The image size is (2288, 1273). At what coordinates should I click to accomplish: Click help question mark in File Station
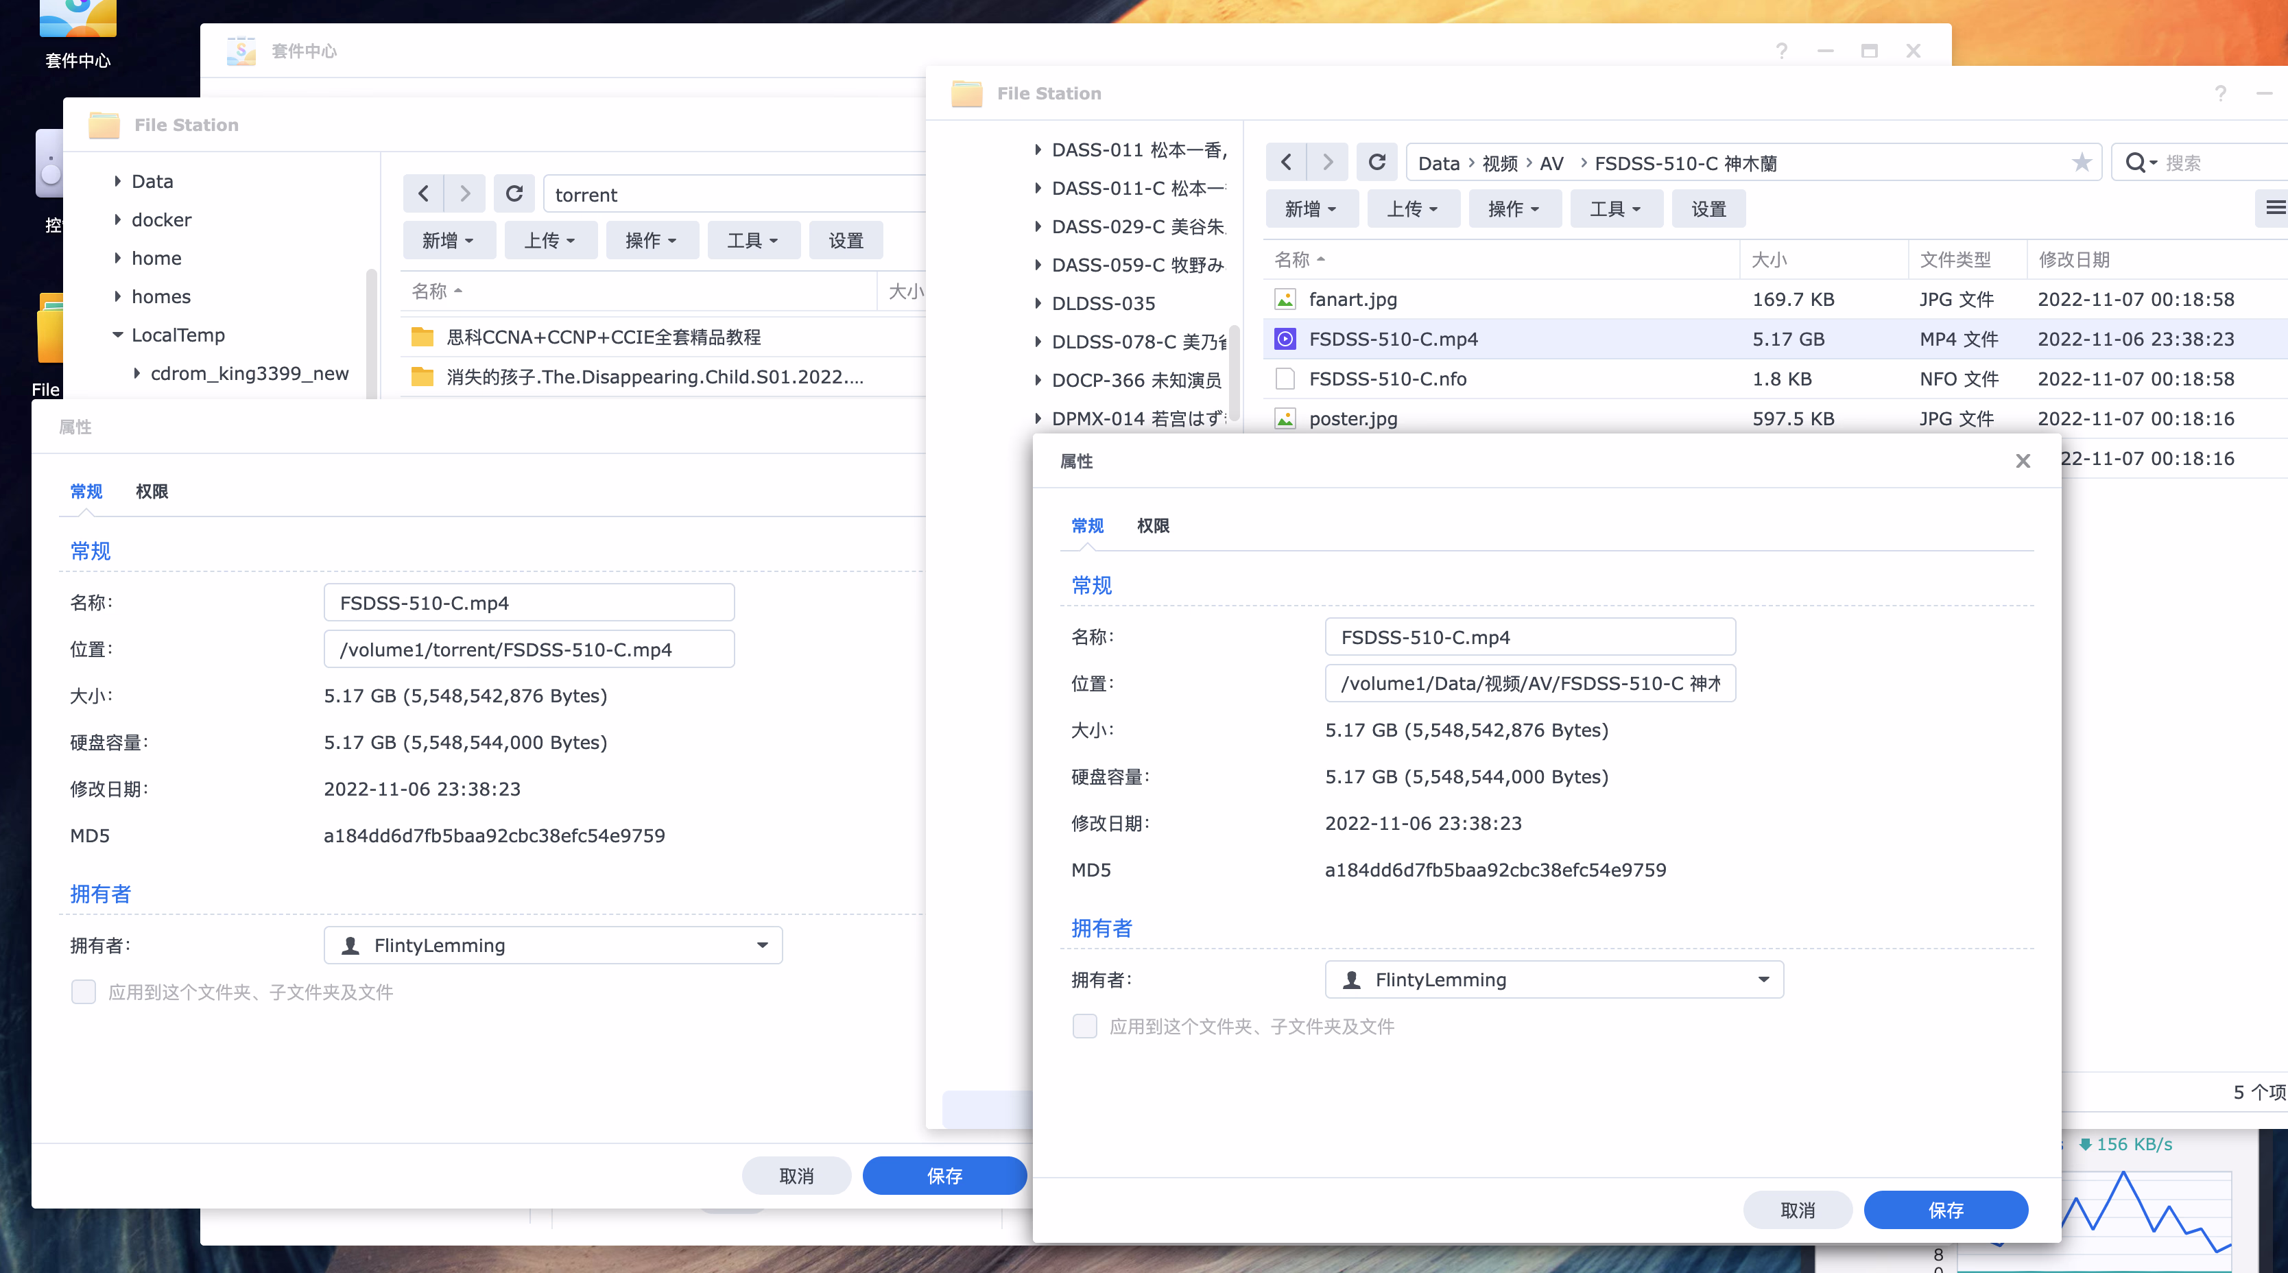[2219, 93]
